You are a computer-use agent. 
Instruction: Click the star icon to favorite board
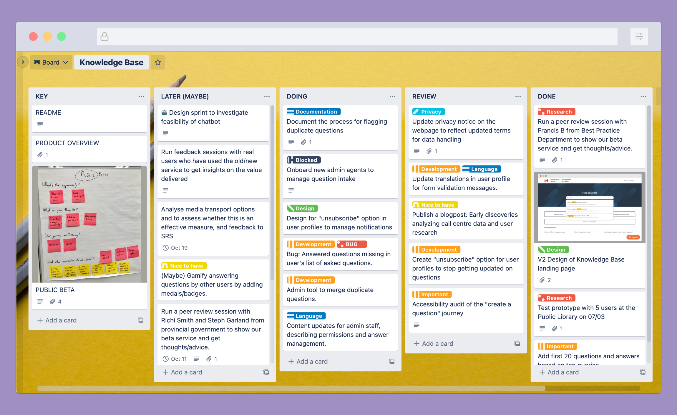[x=158, y=62]
